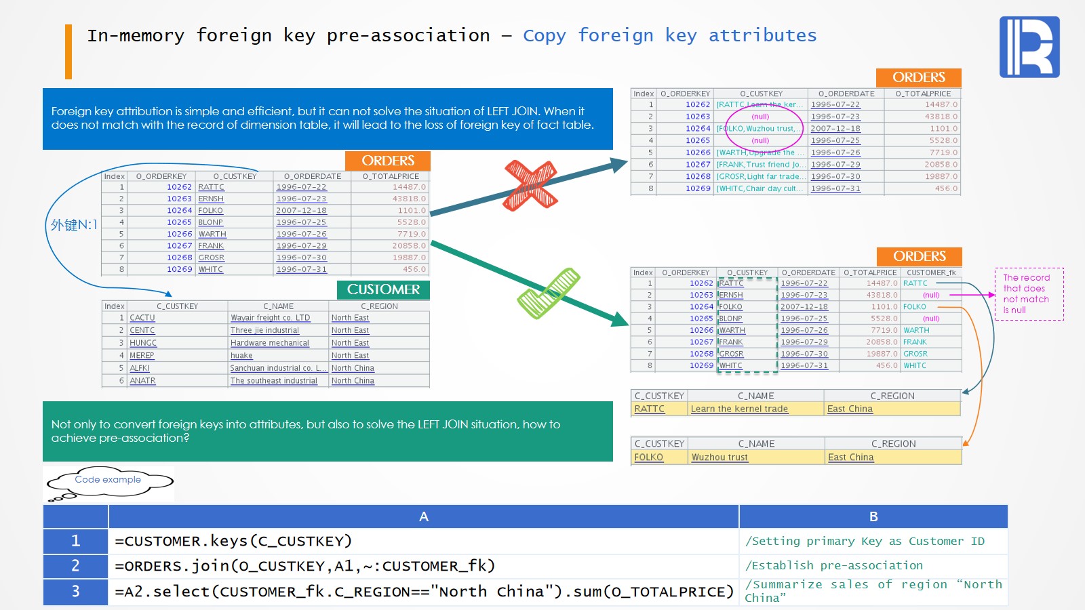This screenshot has width=1085, height=610.
Task: Click the "Copy foreign key attributes" title text
Action: 669,35
